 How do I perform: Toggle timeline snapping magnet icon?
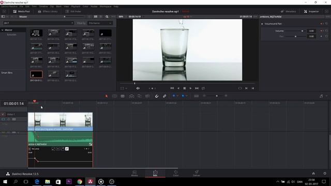(x=157, y=96)
